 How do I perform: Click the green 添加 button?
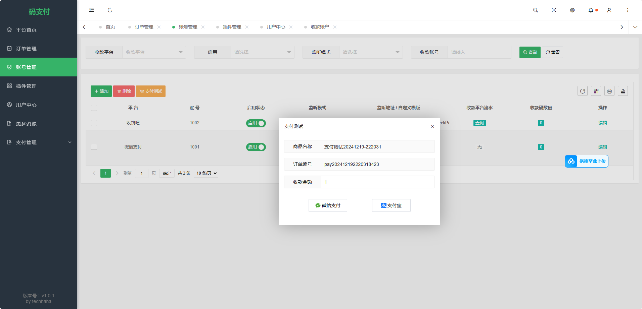tap(101, 91)
